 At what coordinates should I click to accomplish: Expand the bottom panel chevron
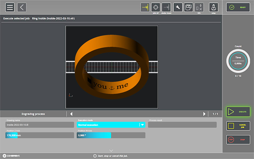111,151
